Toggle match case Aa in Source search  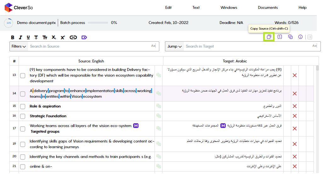tap(153, 46)
